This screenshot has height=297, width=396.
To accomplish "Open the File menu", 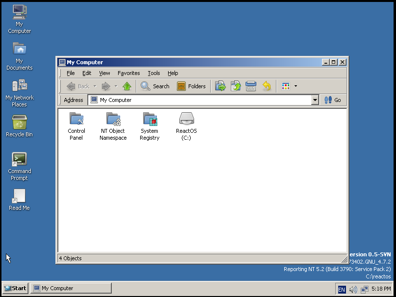I will coord(71,73).
